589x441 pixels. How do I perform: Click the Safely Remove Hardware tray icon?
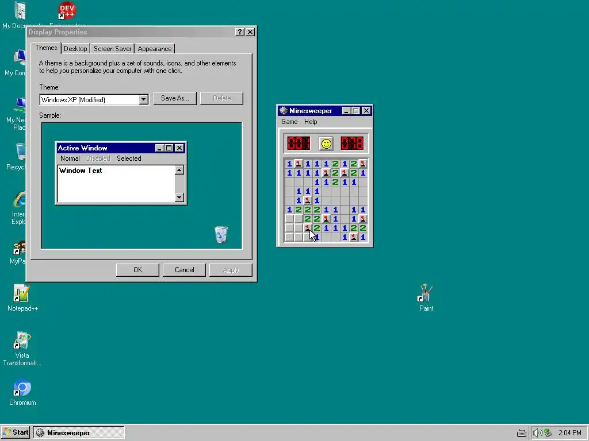pos(548,433)
